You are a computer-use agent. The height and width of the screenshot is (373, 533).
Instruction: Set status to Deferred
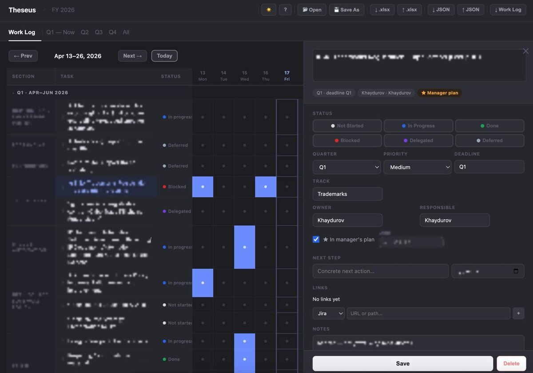489,140
